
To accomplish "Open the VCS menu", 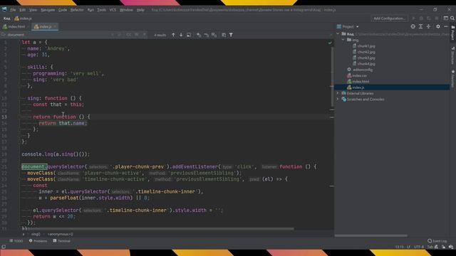I will [113, 10].
